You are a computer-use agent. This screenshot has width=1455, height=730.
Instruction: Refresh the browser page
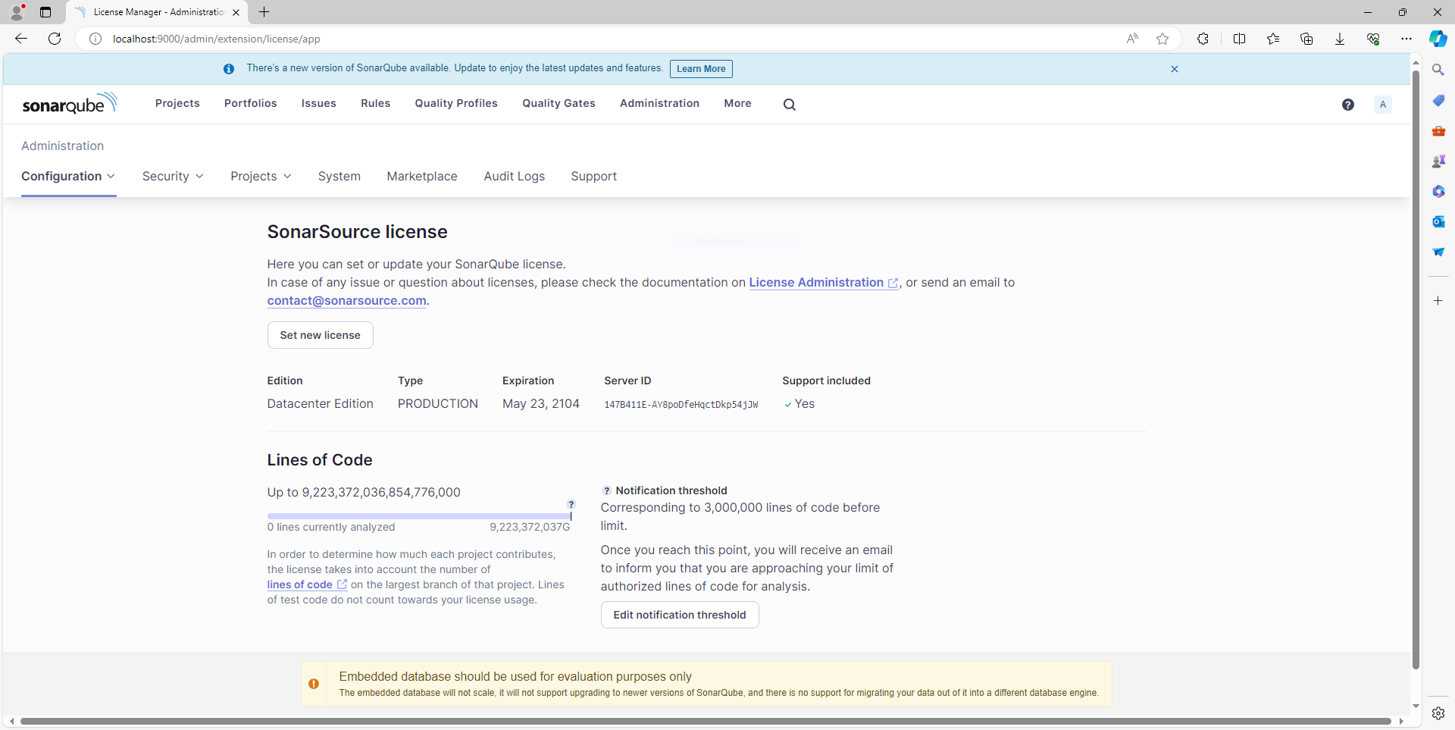pyautogui.click(x=55, y=39)
